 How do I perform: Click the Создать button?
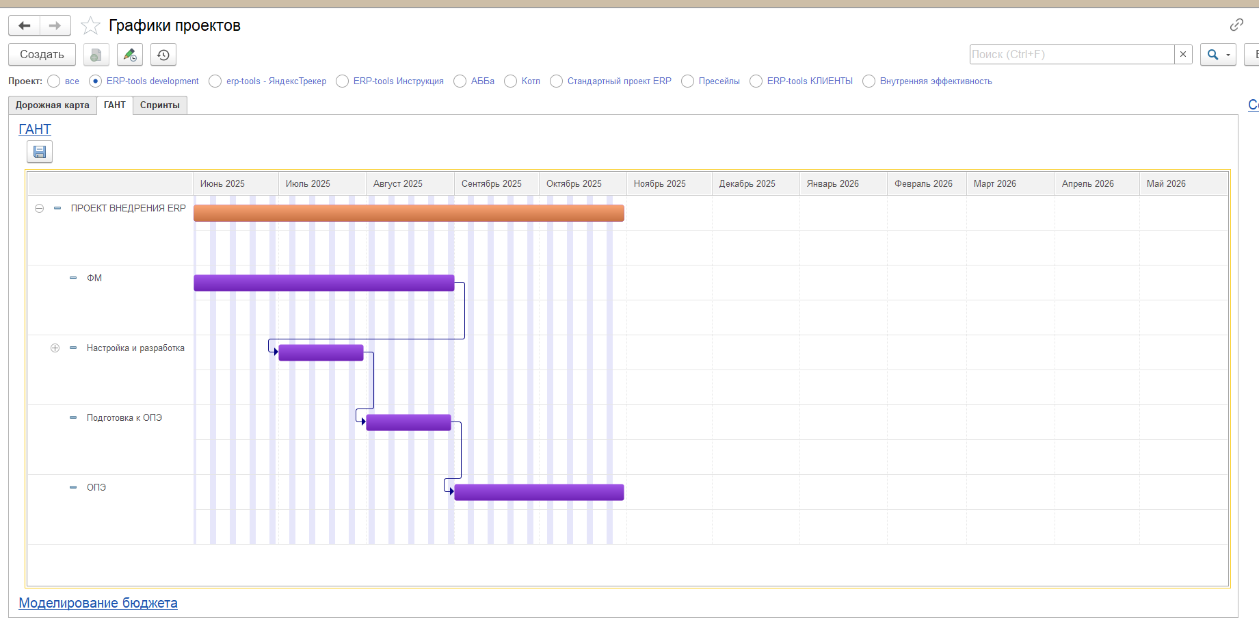(42, 55)
